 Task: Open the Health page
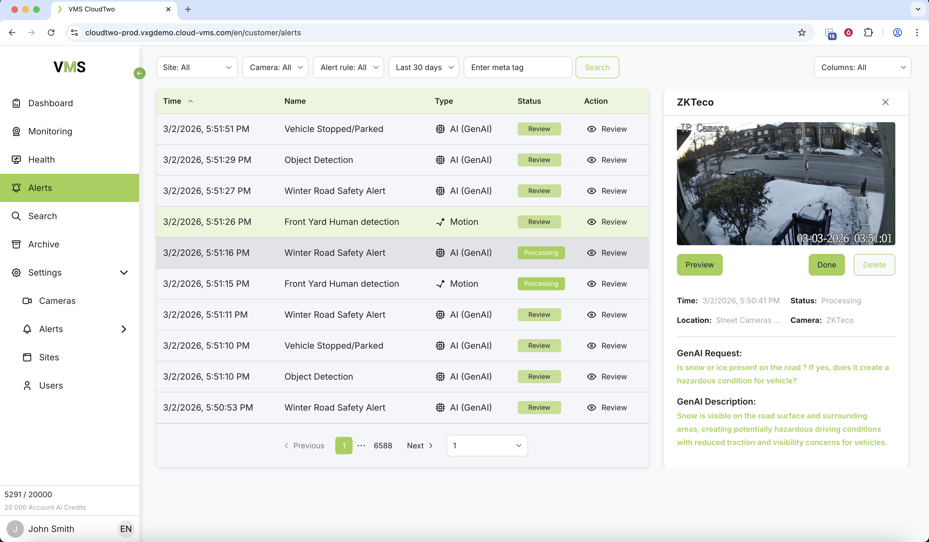tap(41, 160)
